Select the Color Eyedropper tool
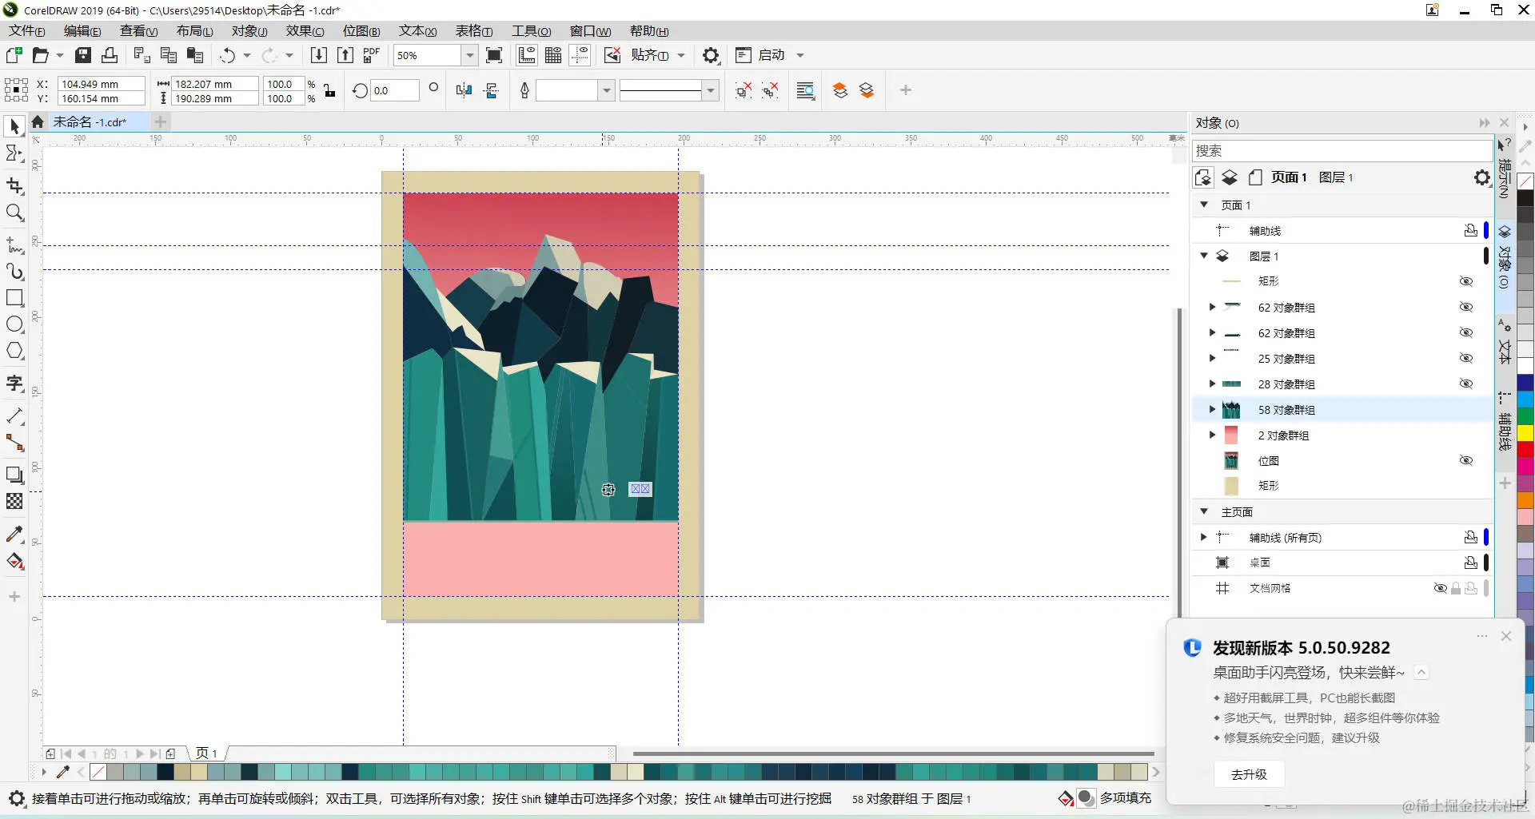Viewport: 1535px width, 819px height. 14,534
